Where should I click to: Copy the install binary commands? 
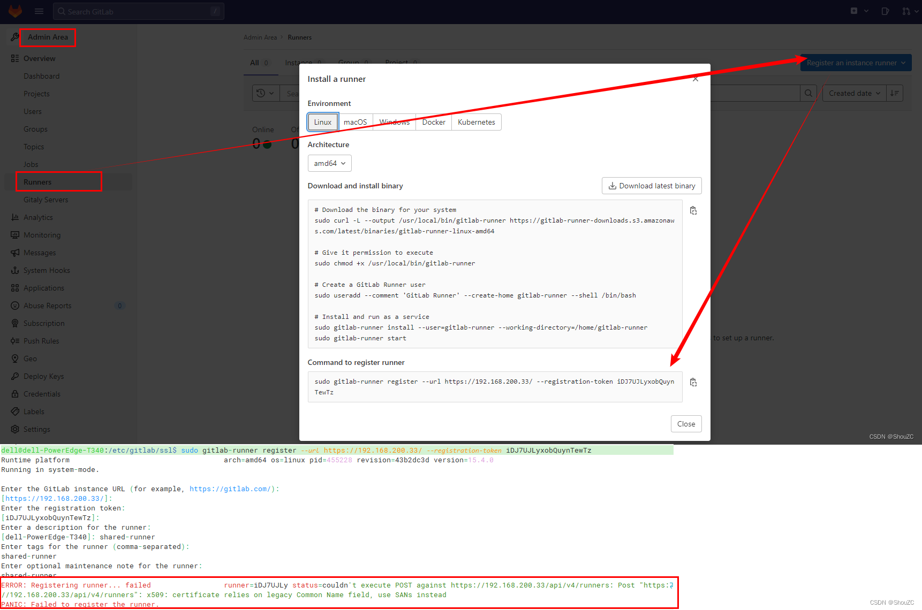click(693, 211)
